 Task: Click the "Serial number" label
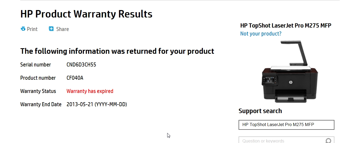pyautogui.click(x=36, y=65)
